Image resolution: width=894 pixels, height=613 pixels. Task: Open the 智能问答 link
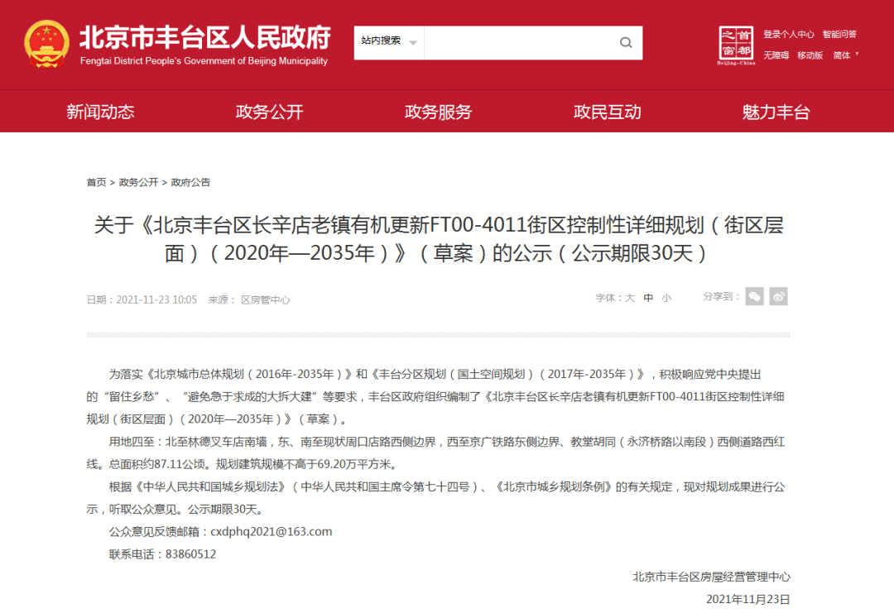point(839,35)
